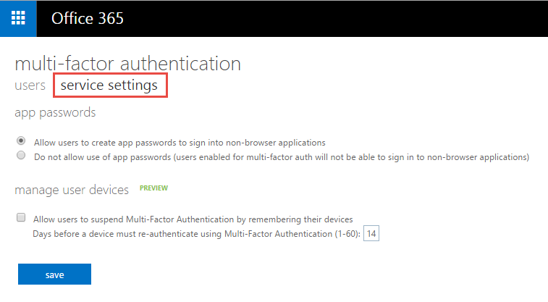This screenshot has height=302, width=548.
Task: Click the days before re-authentication input field
Action: (371, 233)
